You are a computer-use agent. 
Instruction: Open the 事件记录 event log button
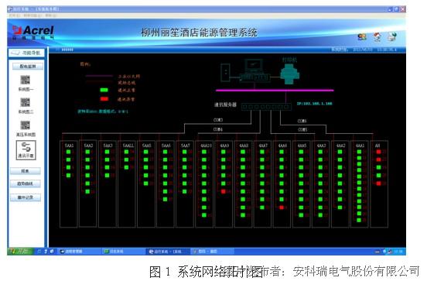(26, 197)
